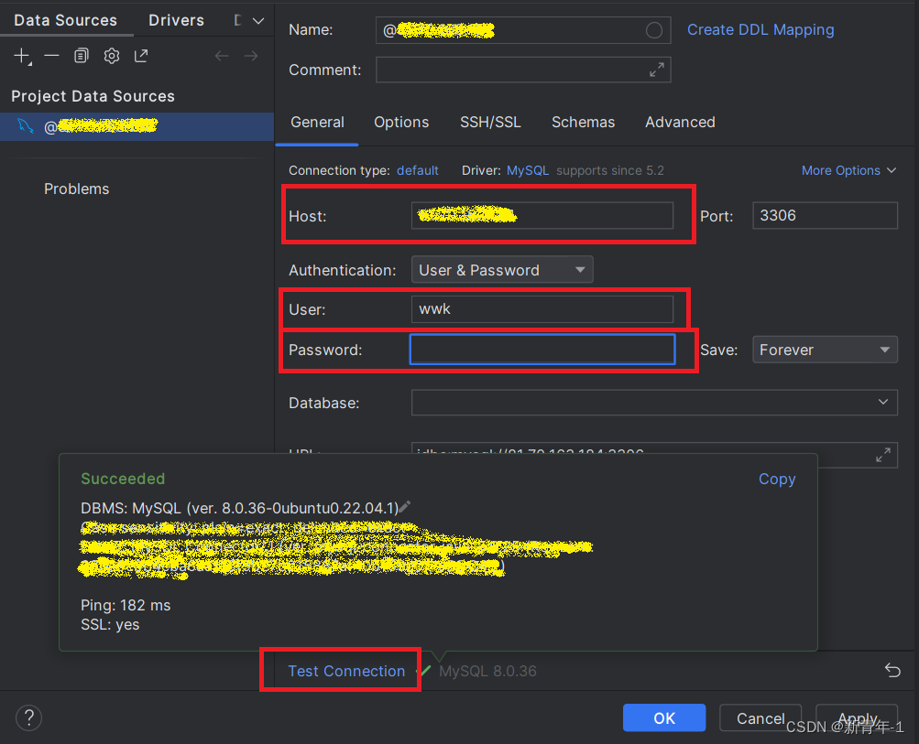Open the Save password Forever dropdown
The height and width of the screenshot is (744, 919).
click(825, 350)
